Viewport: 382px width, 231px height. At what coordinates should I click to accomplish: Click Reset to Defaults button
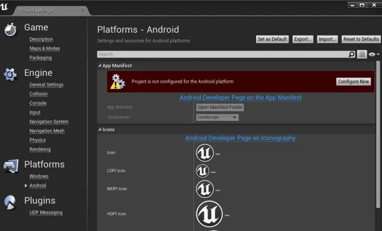pos(361,39)
